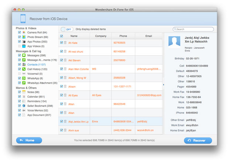Toggle the select-all checkbox in table header
This screenshot has height=162, width=229.
tap(61, 36)
